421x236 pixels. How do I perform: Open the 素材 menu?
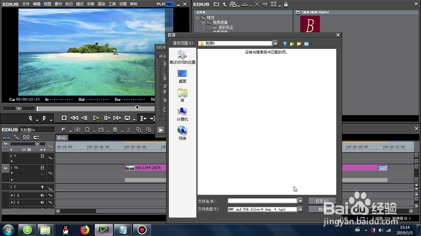click(x=58, y=4)
